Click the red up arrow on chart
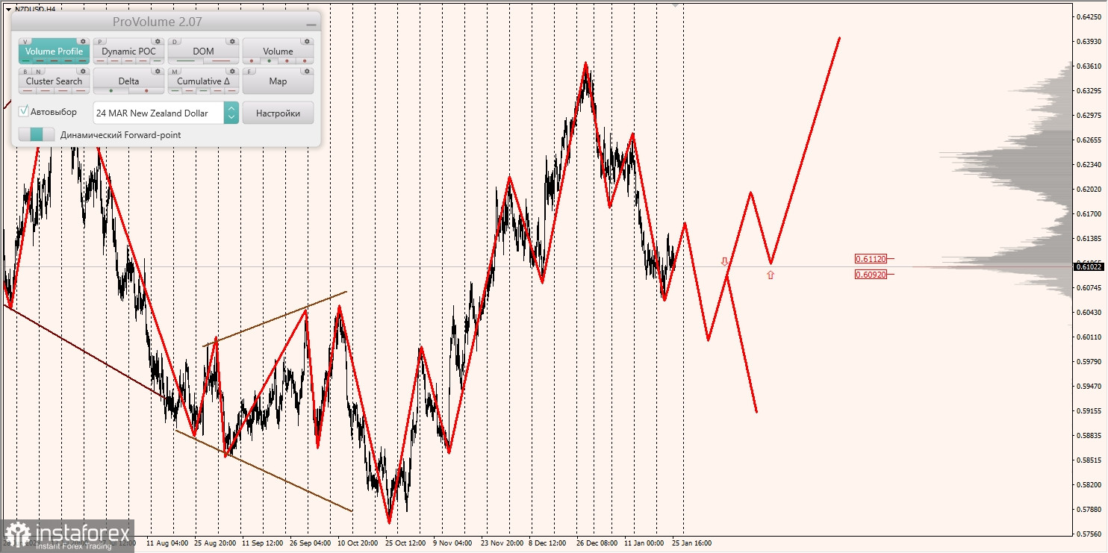The image size is (1108, 553). click(771, 275)
